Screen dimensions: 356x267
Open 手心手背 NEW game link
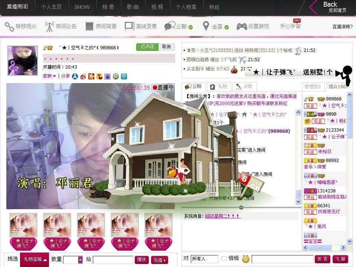(x=290, y=26)
